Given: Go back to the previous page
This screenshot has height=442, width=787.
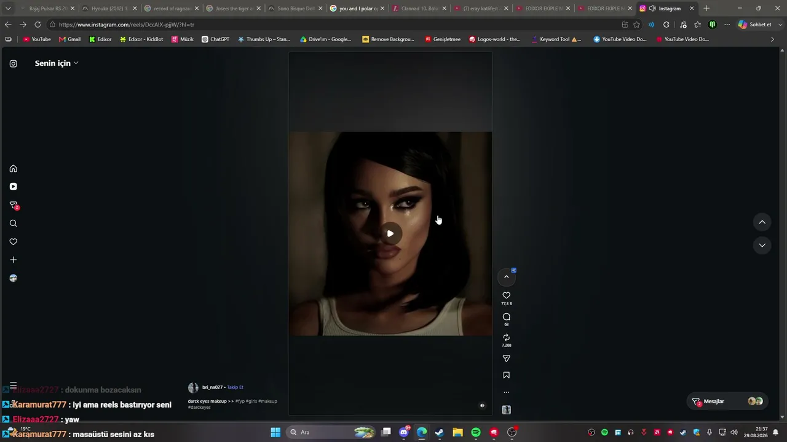Looking at the screenshot, I should coord(8,25).
